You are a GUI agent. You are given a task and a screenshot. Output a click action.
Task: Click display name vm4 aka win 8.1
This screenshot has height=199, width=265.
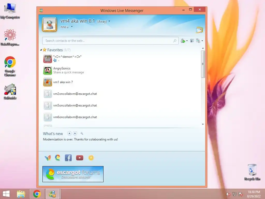[x=78, y=21]
